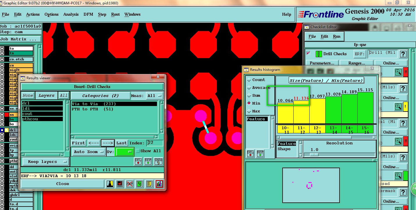Open the Sv green color dropdown
This screenshot has width=416, height=210.
tap(125, 152)
